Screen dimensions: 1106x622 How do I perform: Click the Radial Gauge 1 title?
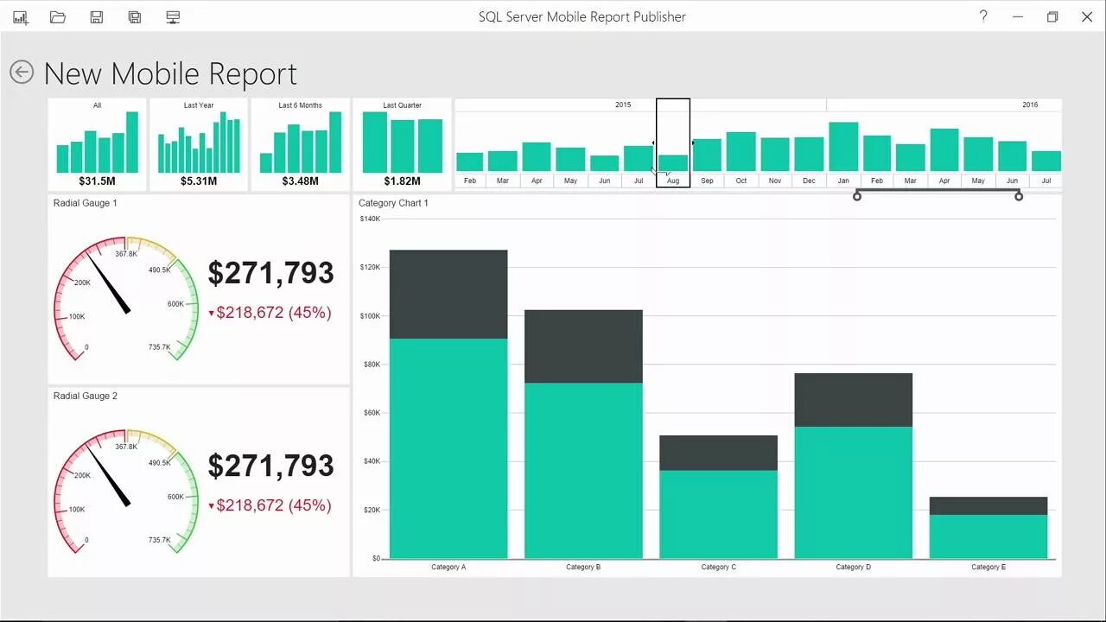86,203
